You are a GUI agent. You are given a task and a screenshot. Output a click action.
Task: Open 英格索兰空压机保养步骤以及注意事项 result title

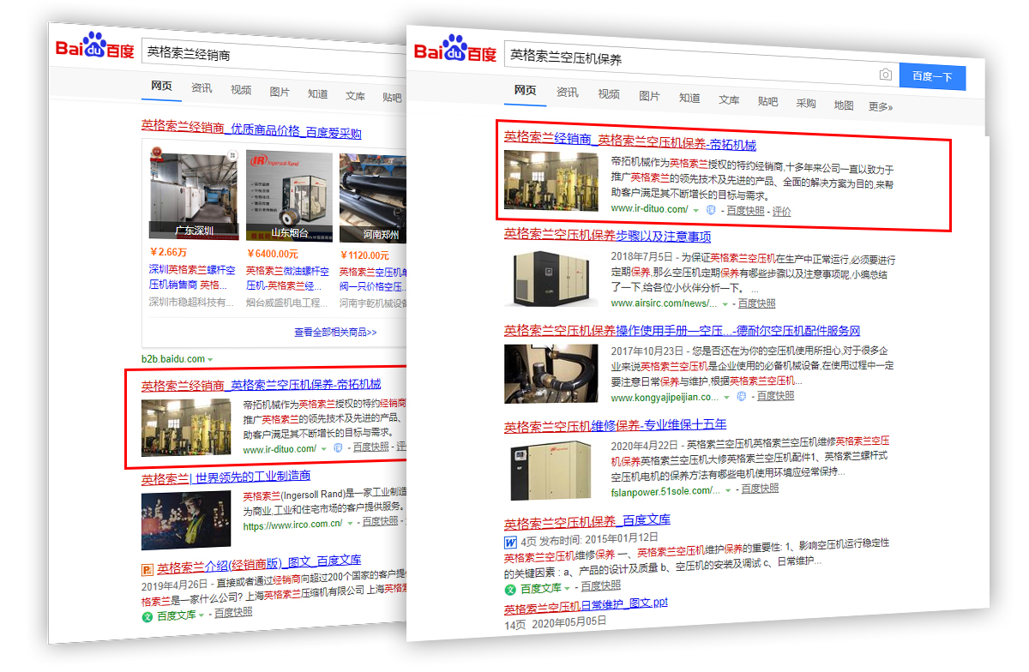tap(607, 236)
